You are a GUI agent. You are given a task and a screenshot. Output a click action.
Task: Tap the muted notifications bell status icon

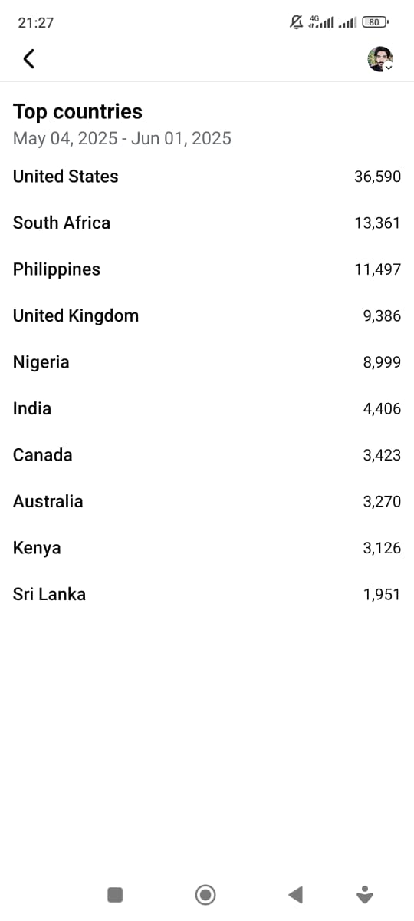[296, 22]
